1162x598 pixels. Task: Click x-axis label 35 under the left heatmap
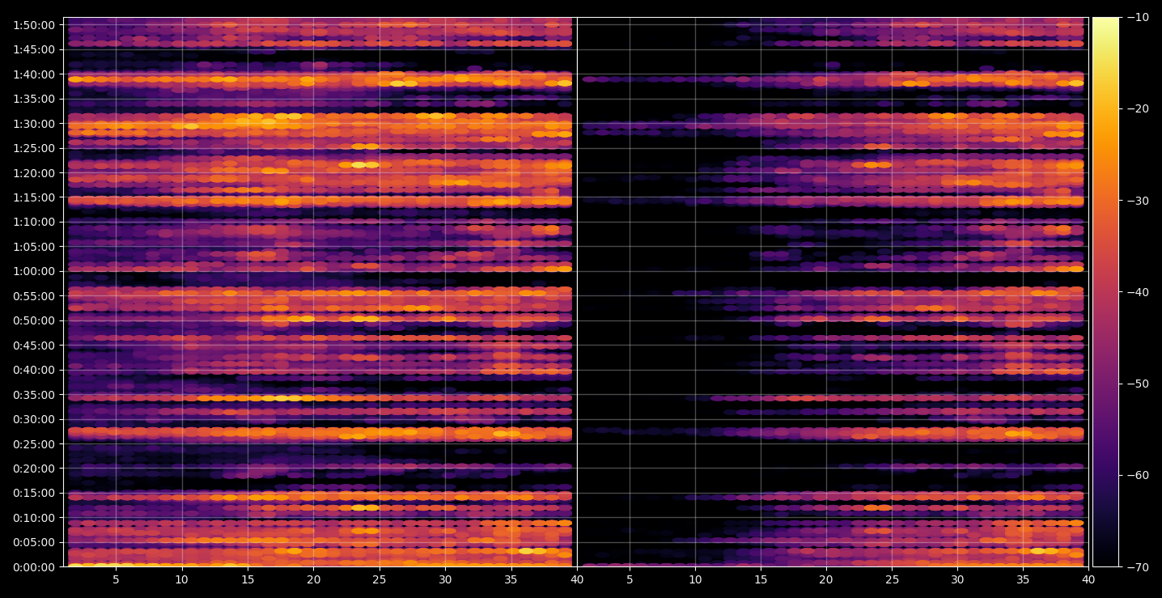point(511,579)
